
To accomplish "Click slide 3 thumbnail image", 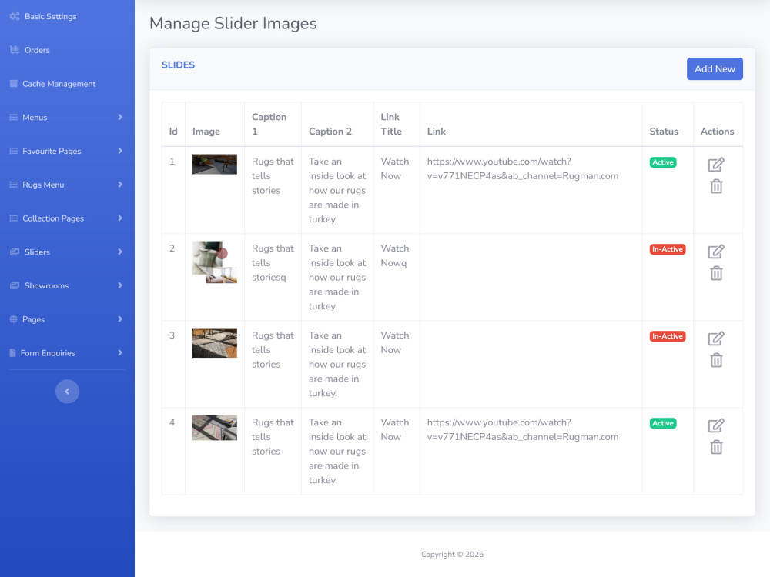I will click(215, 342).
